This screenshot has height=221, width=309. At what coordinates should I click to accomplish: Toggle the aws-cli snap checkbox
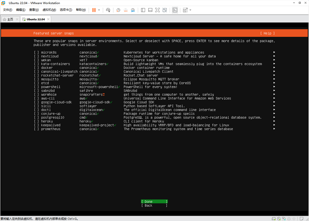(x=36, y=98)
